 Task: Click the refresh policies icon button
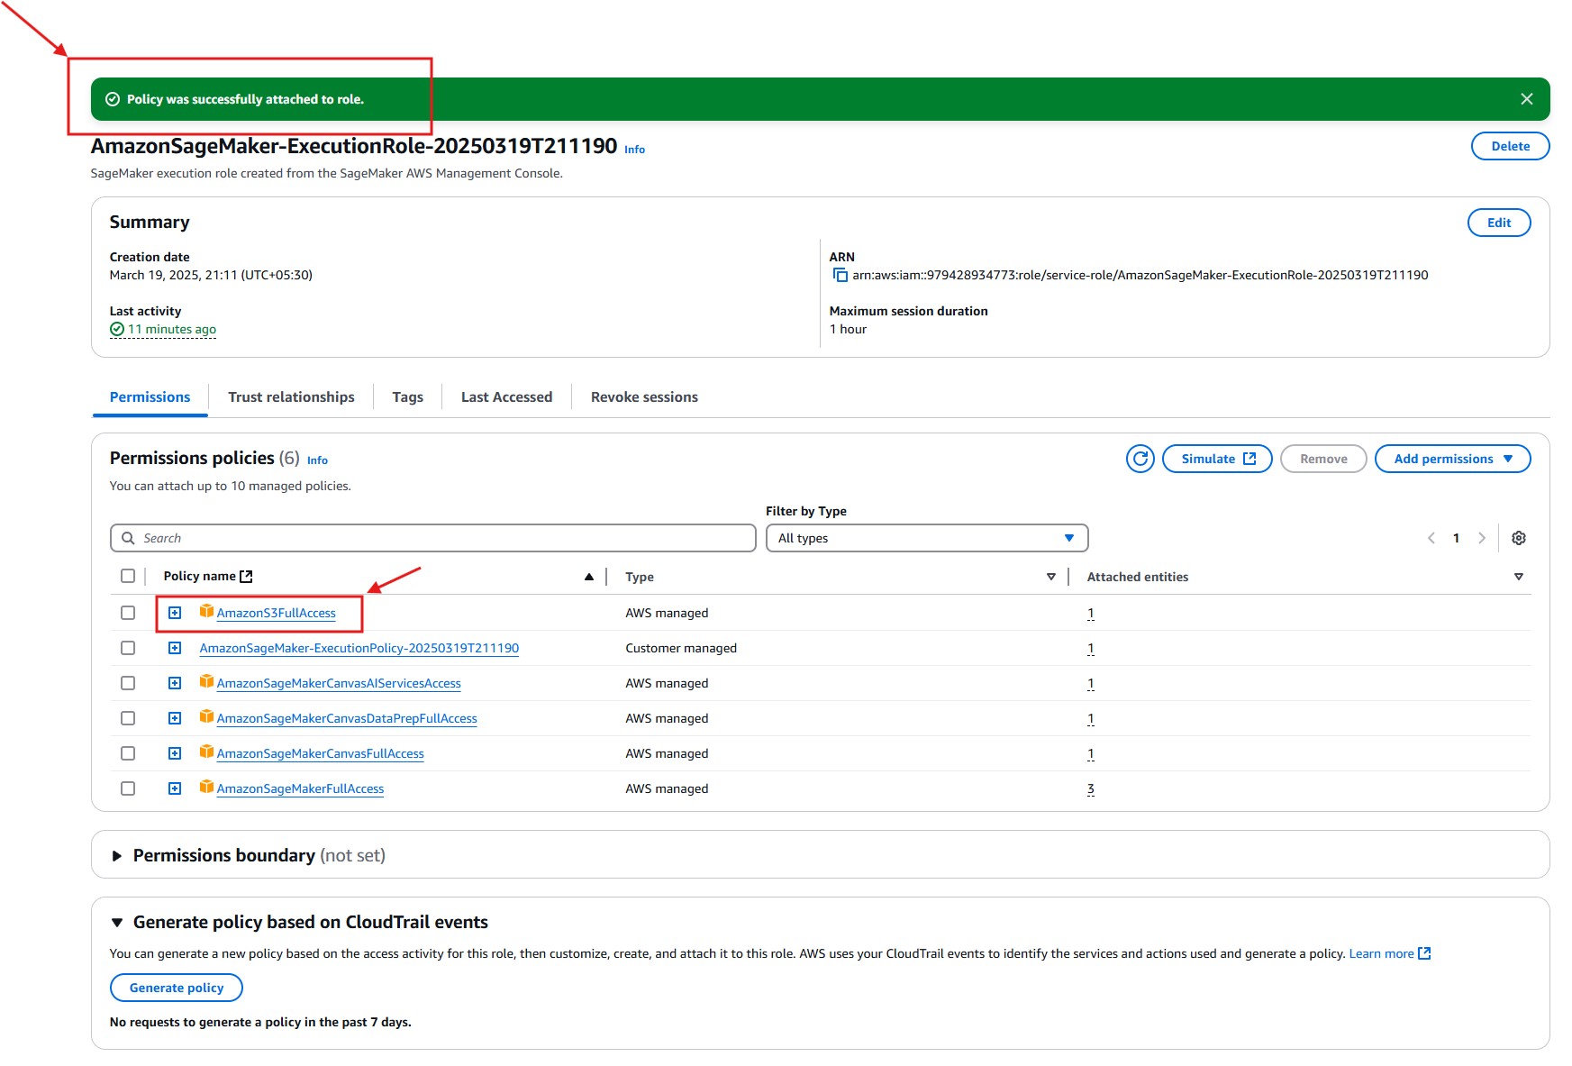(x=1140, y=459)
